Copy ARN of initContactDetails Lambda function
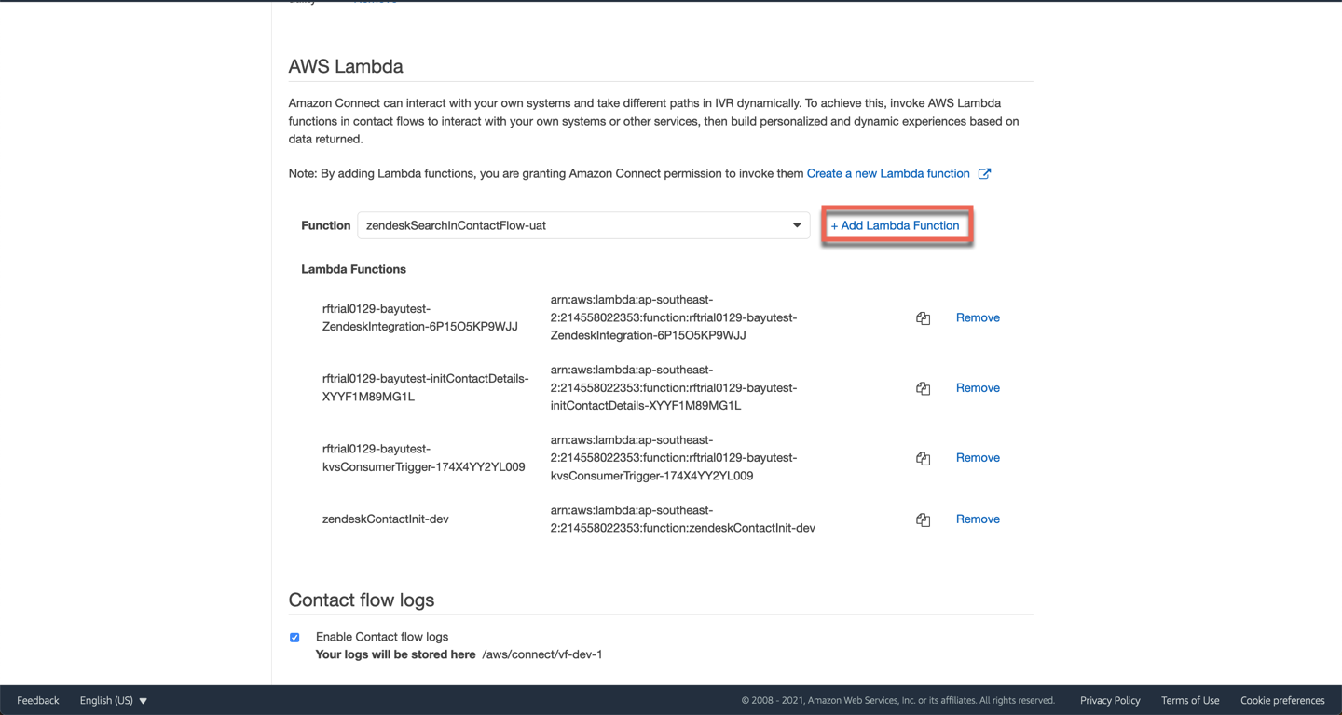 pos(923,388)
